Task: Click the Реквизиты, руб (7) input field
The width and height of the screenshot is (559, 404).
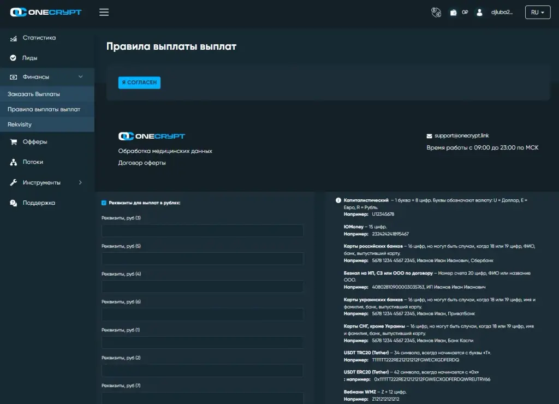Action: [203, 398]
